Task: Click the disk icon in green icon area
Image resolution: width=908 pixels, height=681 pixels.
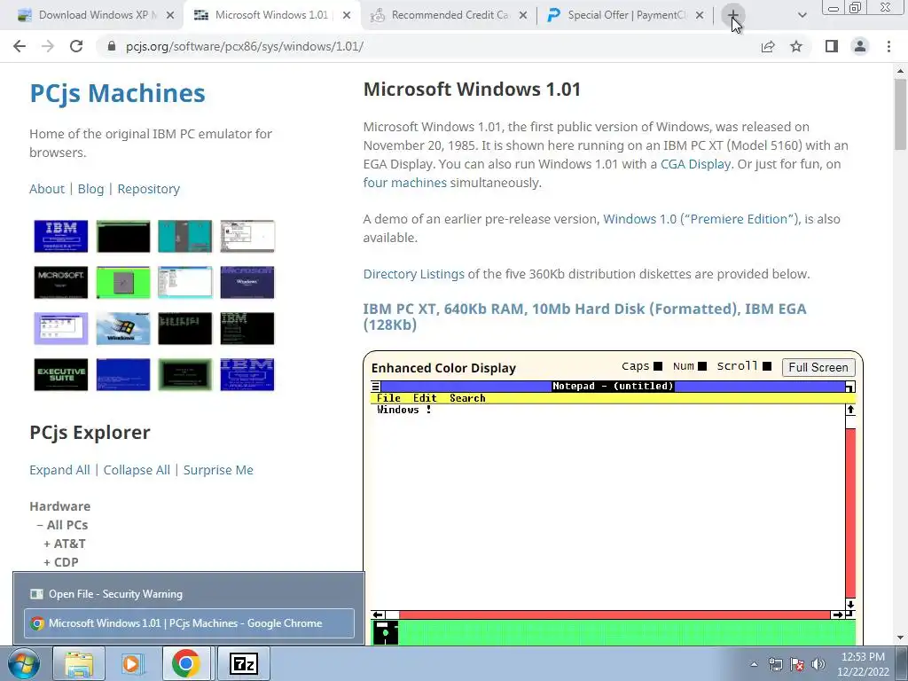Action: point(385,632)
